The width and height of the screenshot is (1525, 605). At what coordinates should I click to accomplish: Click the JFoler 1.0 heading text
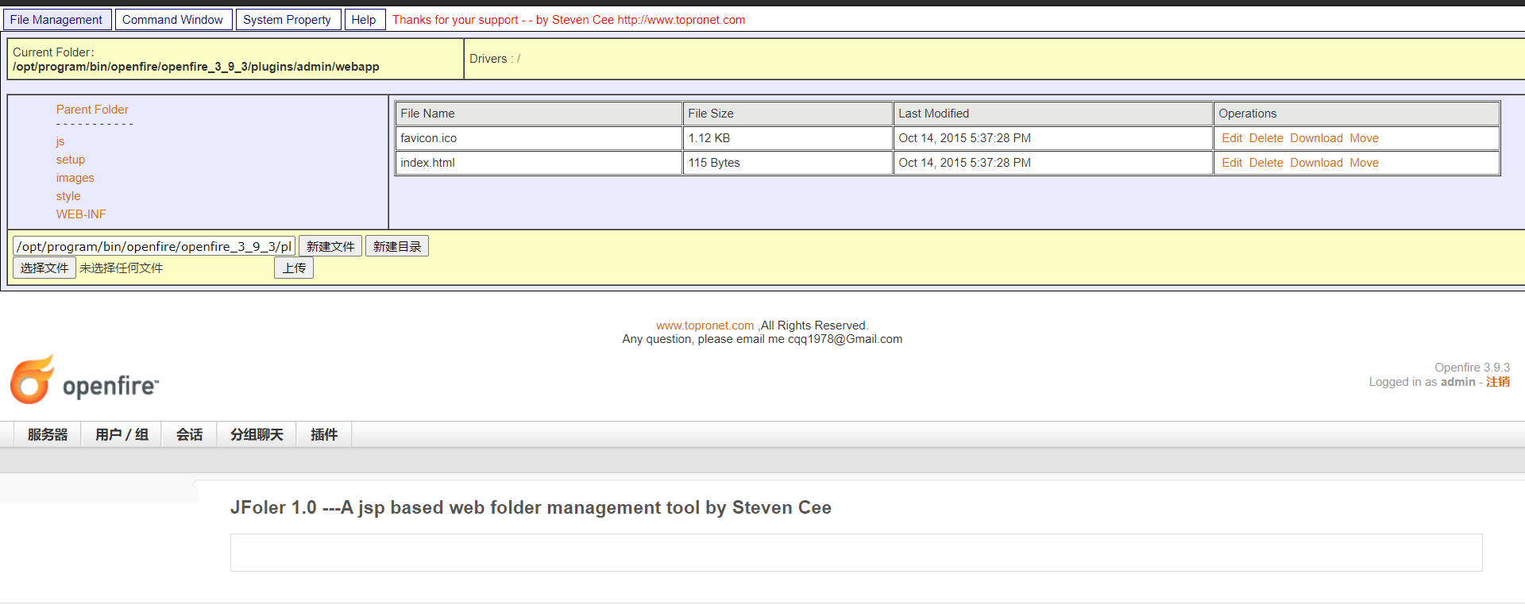[531, 507]
